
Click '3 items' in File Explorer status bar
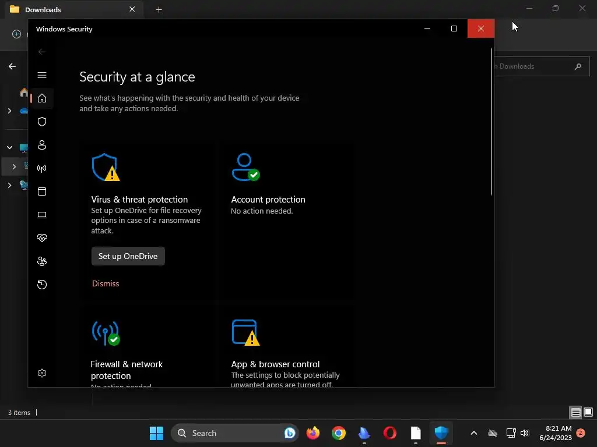(x=19, y=413)
